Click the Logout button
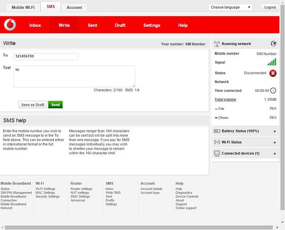 pos(270,7)
